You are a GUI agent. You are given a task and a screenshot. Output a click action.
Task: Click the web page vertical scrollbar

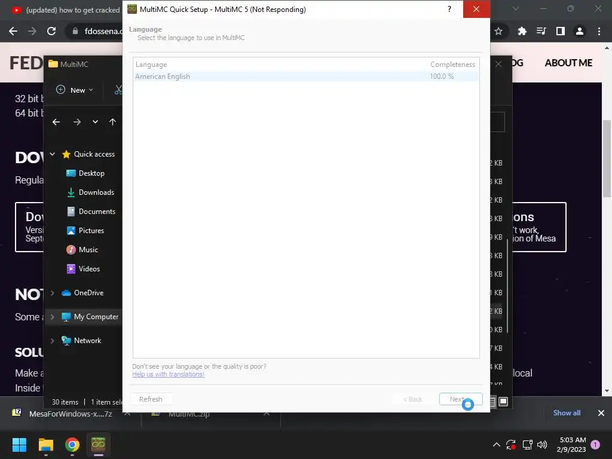[607, 158]
